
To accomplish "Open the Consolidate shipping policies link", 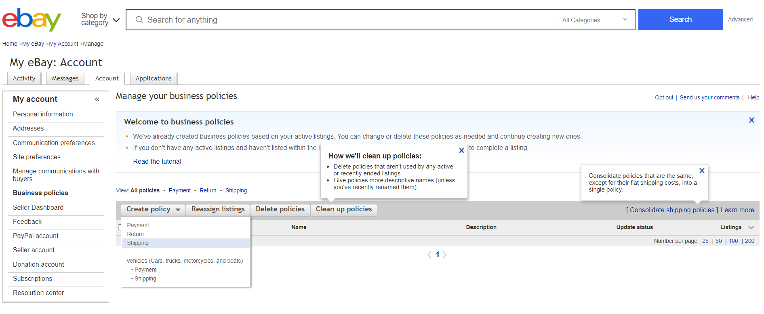I will 672,210.
